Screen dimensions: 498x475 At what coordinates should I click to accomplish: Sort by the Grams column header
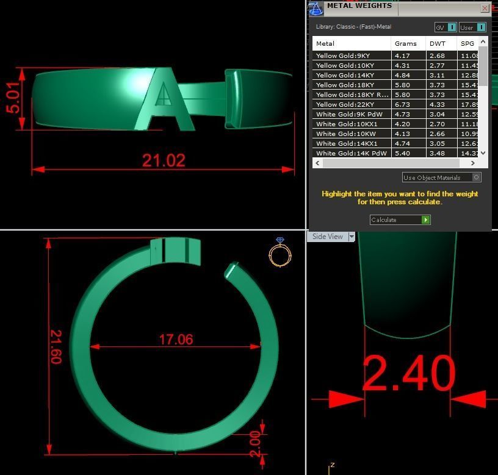pyautogui.click(x=408, y=43)
